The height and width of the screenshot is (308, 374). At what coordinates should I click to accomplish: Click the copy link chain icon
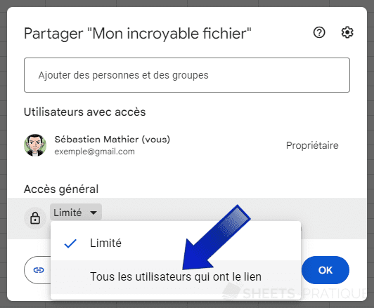39,270
